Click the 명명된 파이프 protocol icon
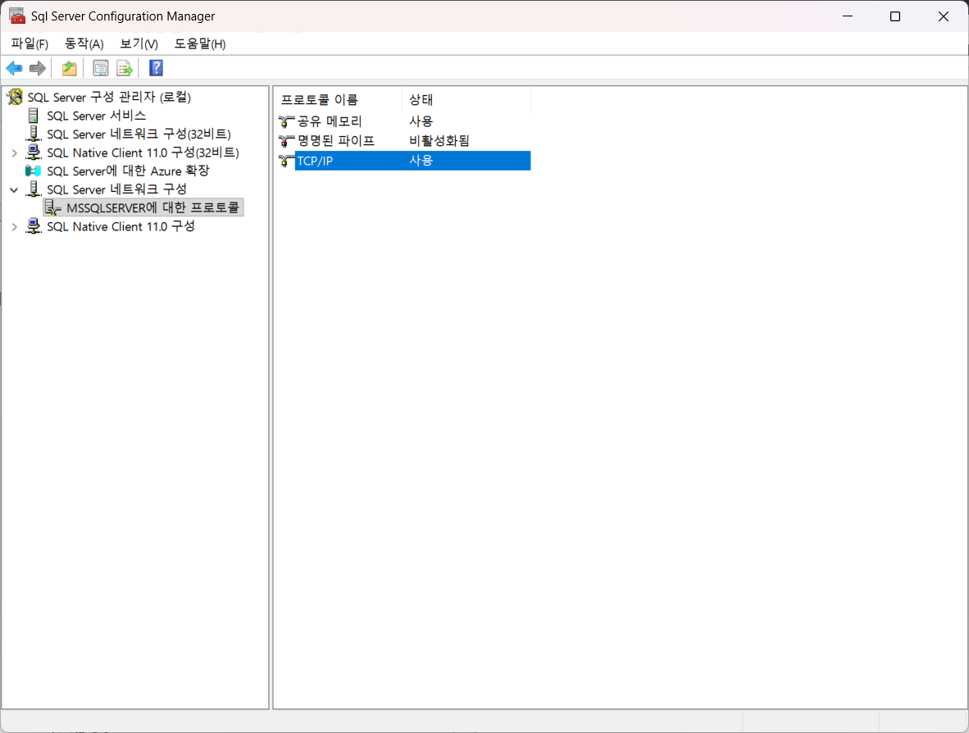The height and width of the screenshot is (733, 969). point(286,141)
